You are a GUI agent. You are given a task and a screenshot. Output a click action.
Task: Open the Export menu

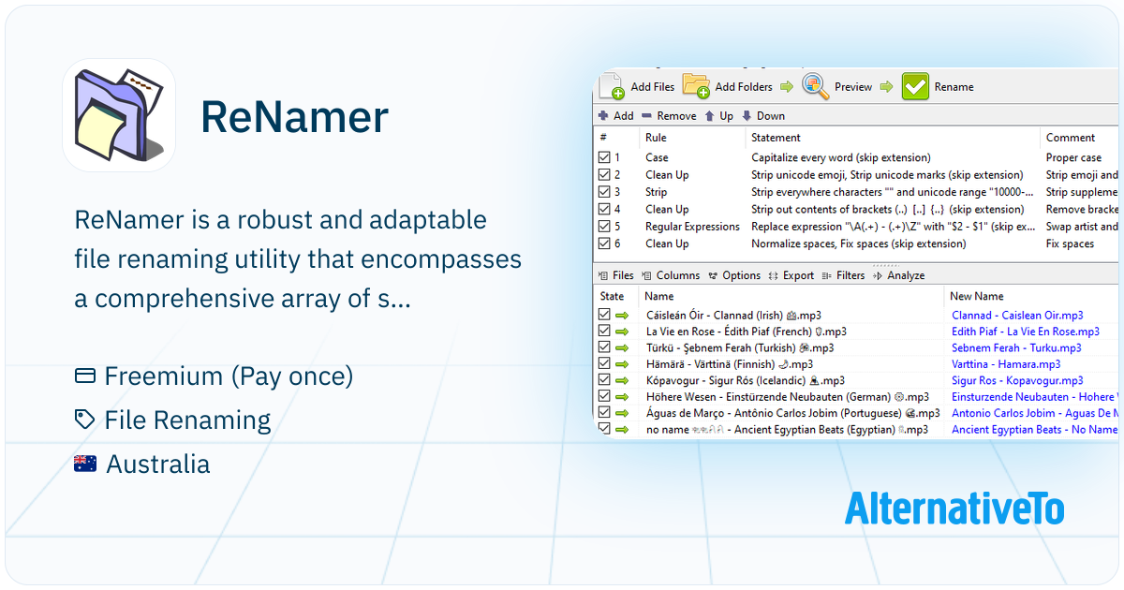click(791, 275)
